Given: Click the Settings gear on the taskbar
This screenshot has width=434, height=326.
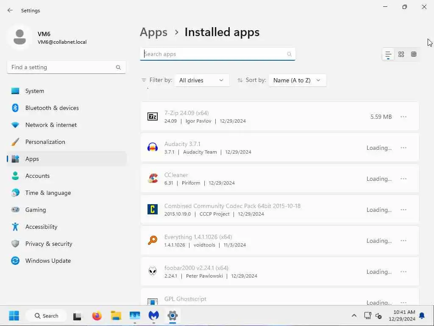Looking at the screenshot, I should [172, 315].
